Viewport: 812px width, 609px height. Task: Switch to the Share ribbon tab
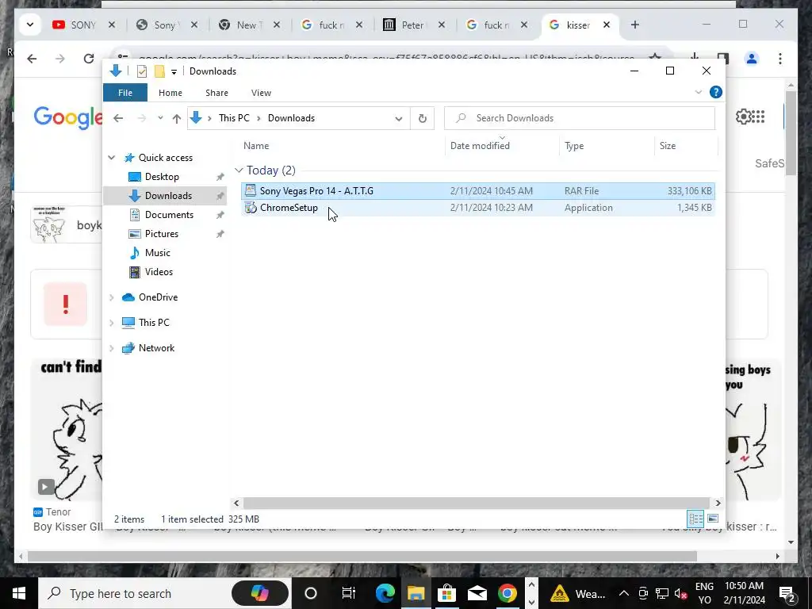[216, 93]
